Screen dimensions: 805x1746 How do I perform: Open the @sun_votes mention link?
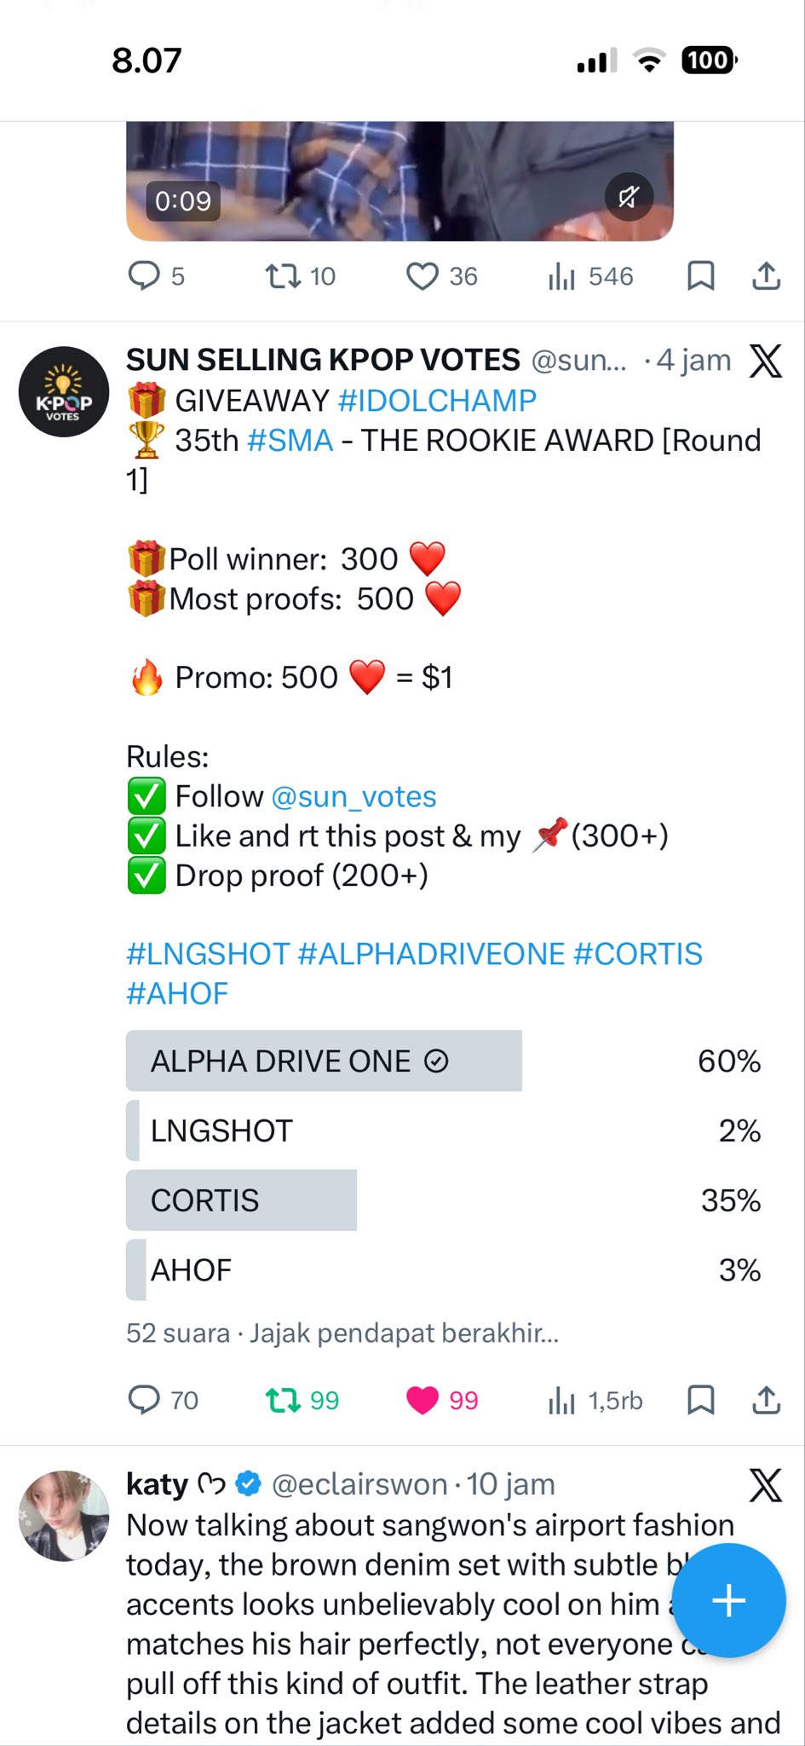(x=354, y=796)
